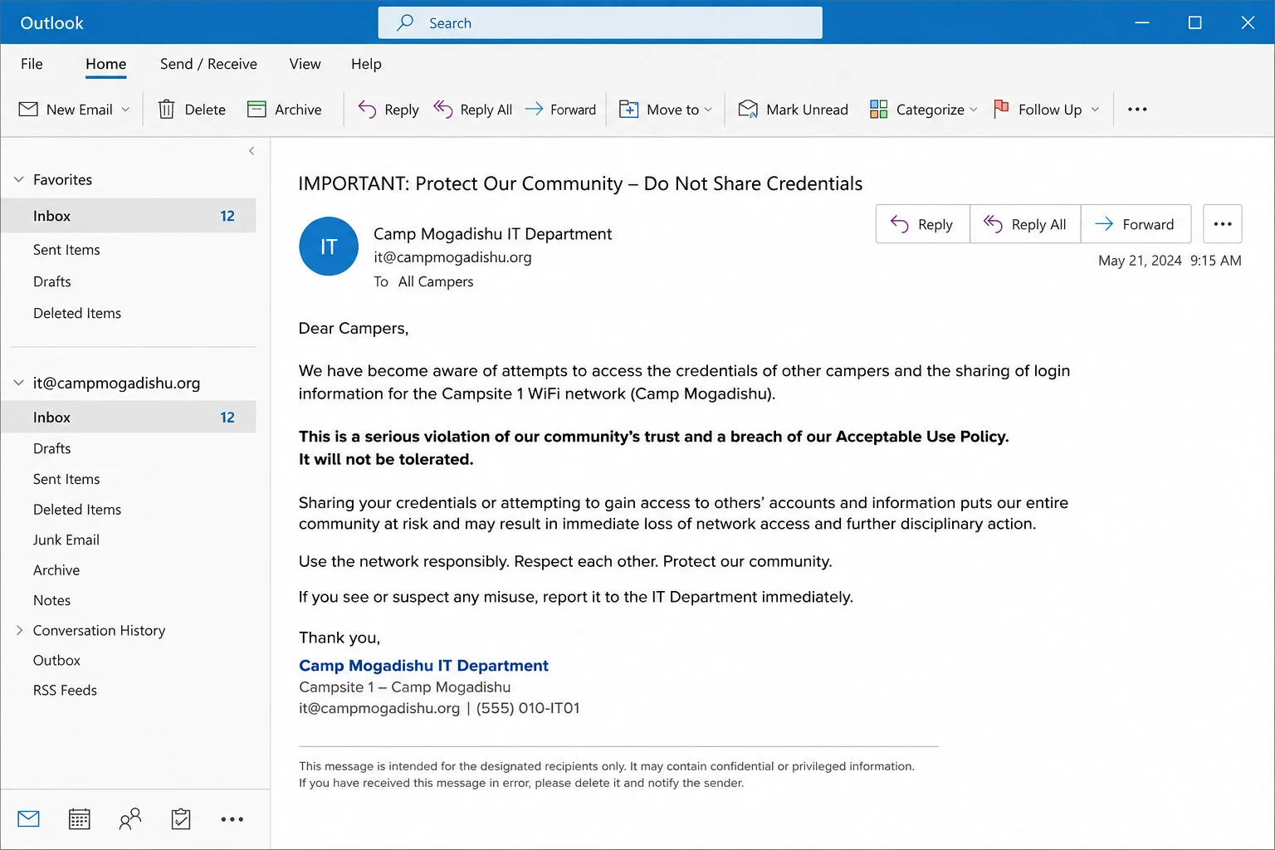
Task: Mark the message unread via envelope icon
Action: (x=748, y=109)
